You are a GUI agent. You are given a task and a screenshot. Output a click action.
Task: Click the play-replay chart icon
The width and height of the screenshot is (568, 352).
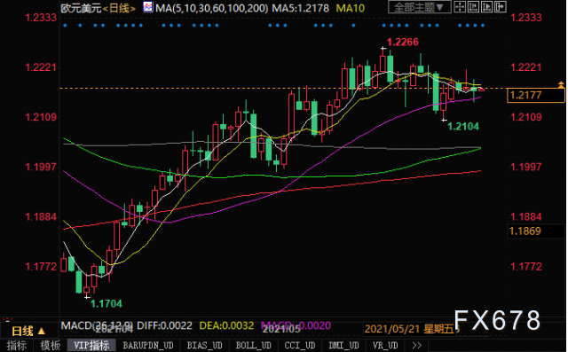486,7
